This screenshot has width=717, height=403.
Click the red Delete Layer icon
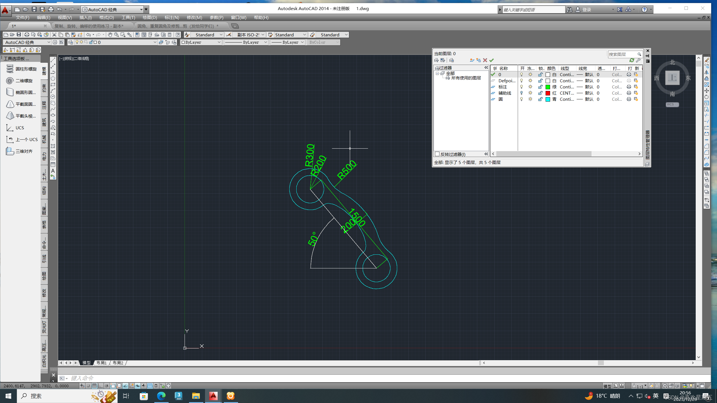[x=485, y=60]
